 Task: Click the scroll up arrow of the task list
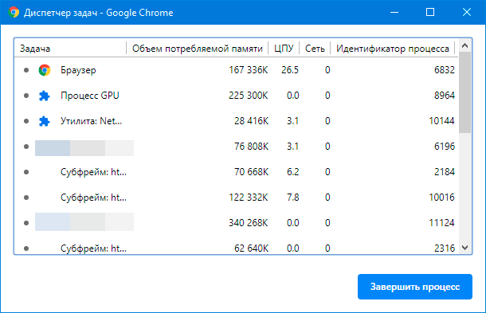464,46
